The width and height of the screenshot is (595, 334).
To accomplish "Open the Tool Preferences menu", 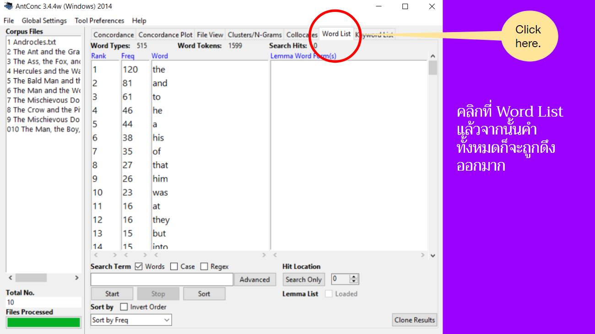I will 99,21.
